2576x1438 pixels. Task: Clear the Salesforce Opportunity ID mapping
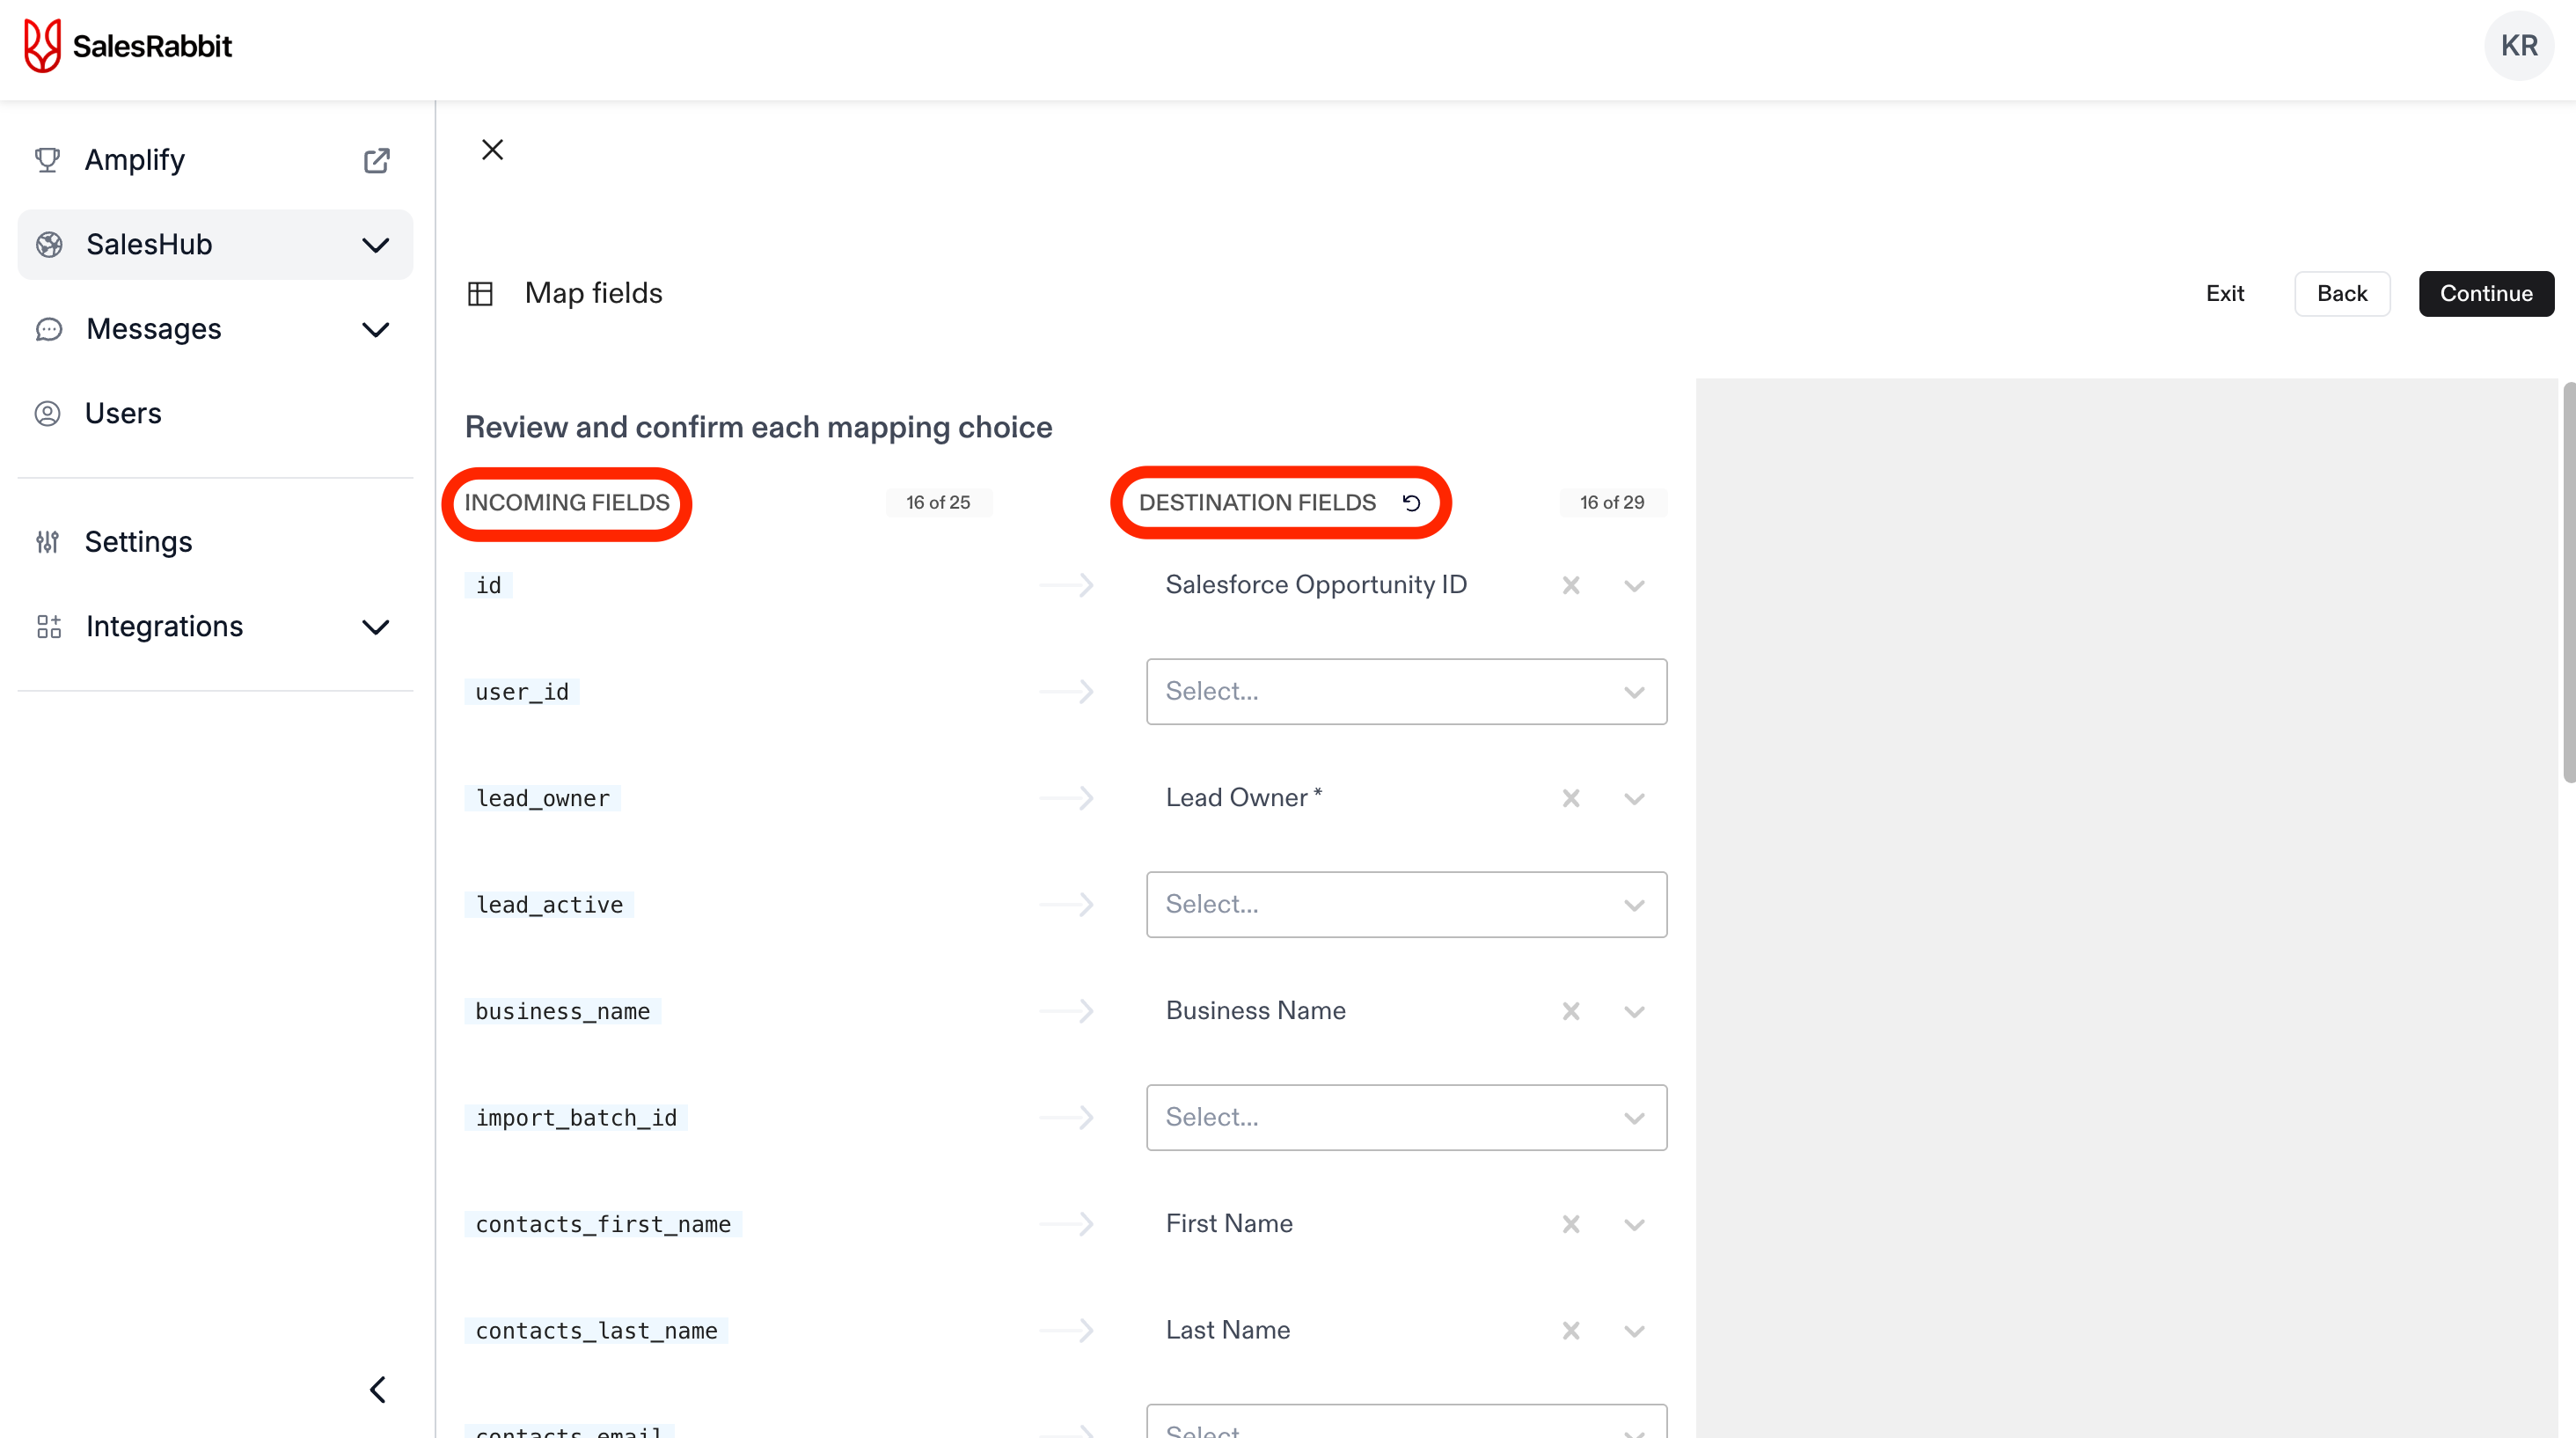[1571, 586]
